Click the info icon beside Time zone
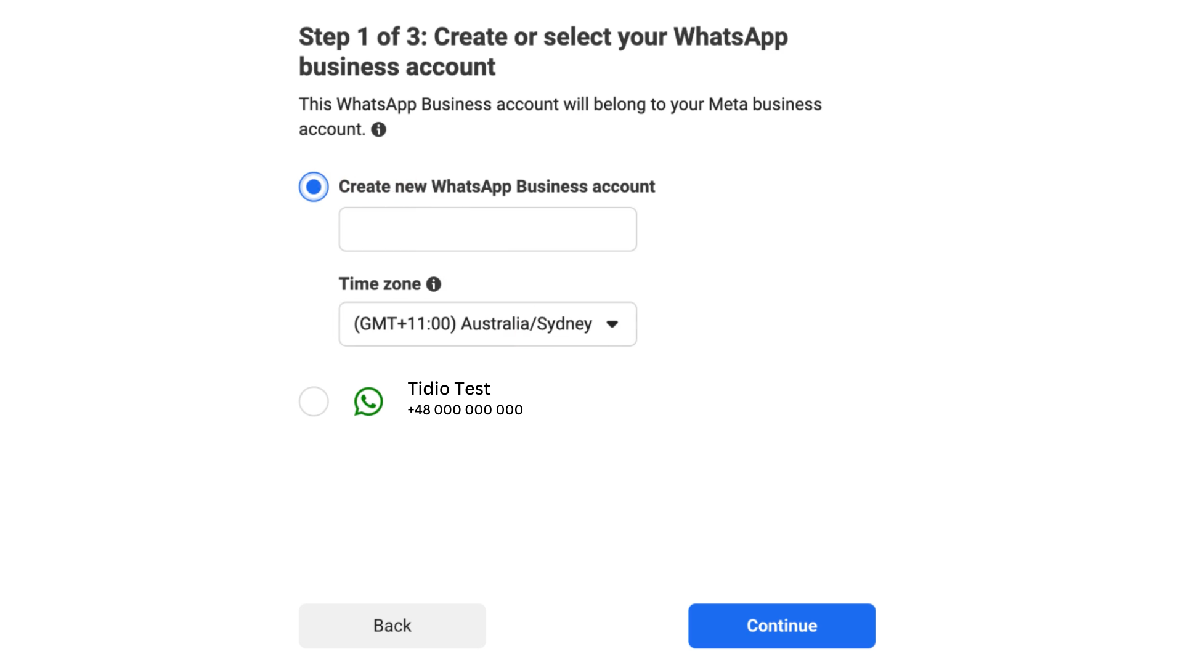1183x665 pixels. (434, 284)
